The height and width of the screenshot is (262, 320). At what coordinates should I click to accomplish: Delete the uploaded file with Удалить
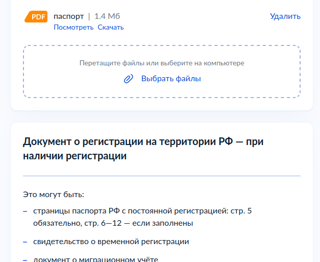click(x=285, y=16)
